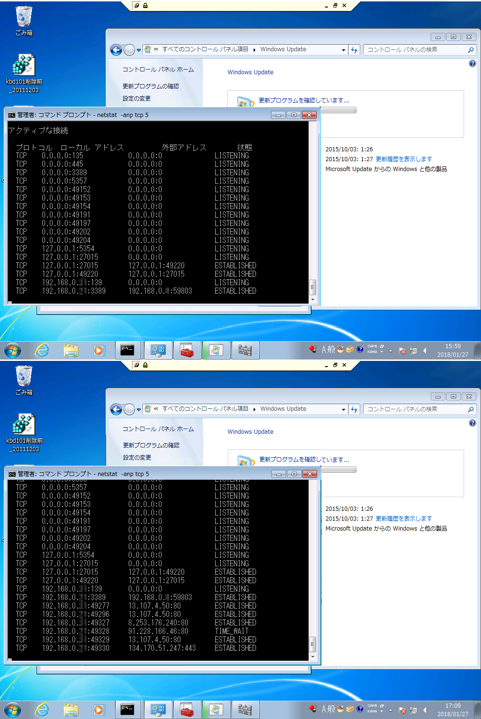Select Control Panel taskbar icon at 17:09
This screenshot has width=481, height=719.
(x=158, y=710)
